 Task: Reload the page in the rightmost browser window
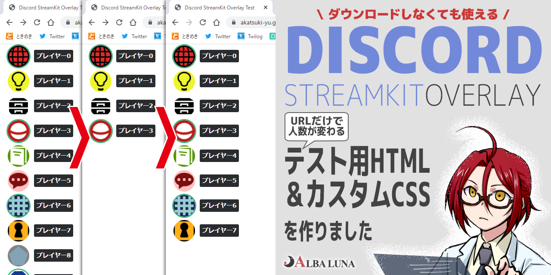[203, 22]
